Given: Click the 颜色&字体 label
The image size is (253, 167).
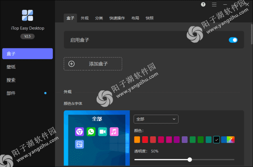Looking at the screenshot, I should coord(73,104).
